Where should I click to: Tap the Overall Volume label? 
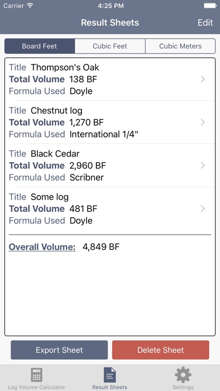tap(42, 247)
